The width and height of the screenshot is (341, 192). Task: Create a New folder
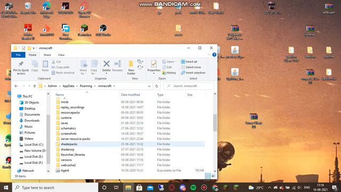131,68
